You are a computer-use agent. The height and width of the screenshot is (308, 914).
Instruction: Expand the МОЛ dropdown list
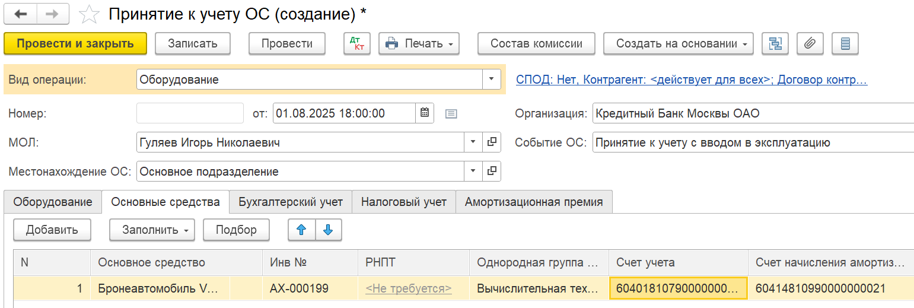tap(473, 142)
